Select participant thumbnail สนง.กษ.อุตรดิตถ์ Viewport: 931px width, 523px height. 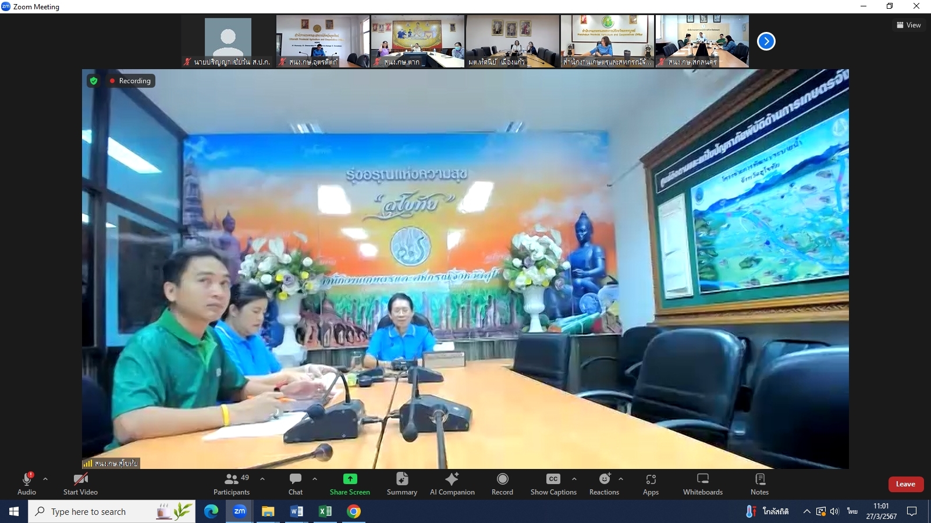click(323, 41)
